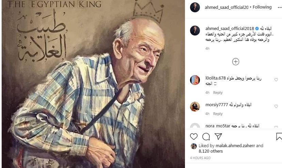Open the comment bubble icon

[x=206, y=137]
